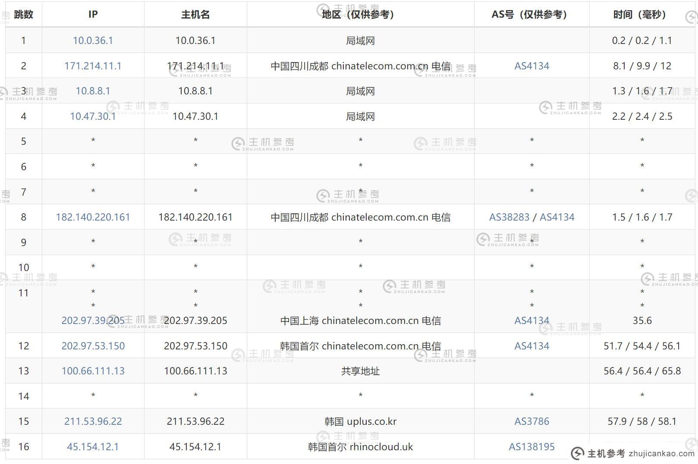This screenshot has height=464, width=698.
Task: Select hostname cell 182.140.220.161
Action: coord(195,217)
